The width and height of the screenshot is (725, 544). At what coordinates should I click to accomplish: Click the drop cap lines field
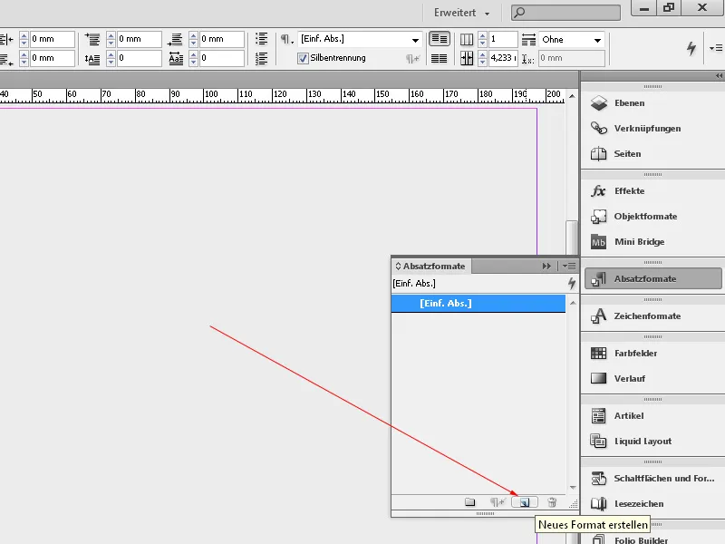point(139,58)
